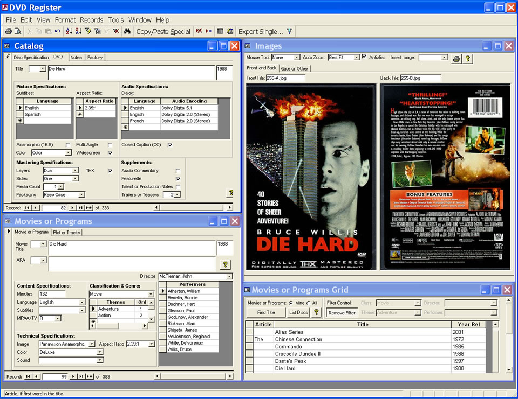Image resolution: width=518 pixels, height=399 pixels.
Task: Switch to the Notes tab in Catalog
Action: tap(76, 58)
